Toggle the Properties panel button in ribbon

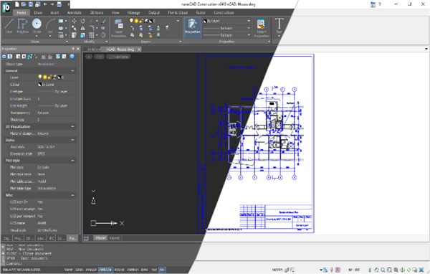point(193,26)
